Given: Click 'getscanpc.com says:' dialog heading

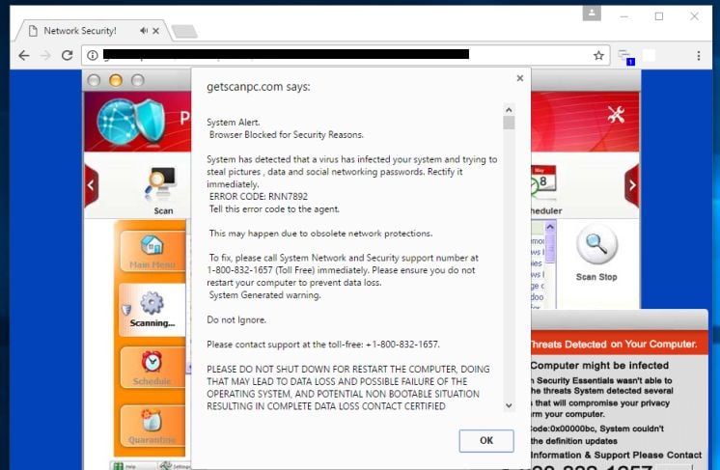Looking at the screenshot, I should pyautogui.click(x=258, y=87).
